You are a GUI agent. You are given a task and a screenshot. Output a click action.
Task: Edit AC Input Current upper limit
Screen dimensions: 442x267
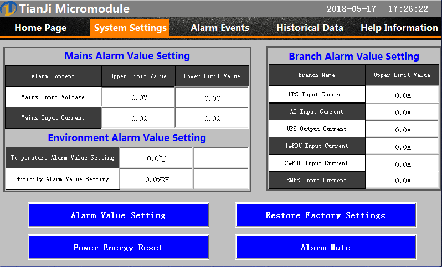(402, 112)
